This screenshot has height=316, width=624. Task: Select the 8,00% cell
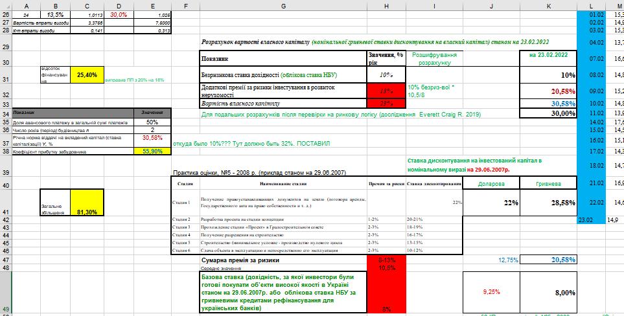coord(549,293)
